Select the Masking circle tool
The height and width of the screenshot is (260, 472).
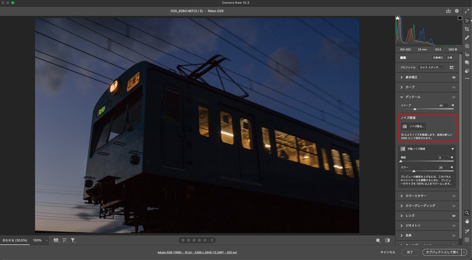(x=467, y=46)
